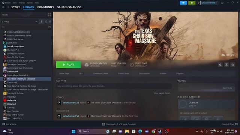Toggle sort order arrow icon in sidebar
The height and width of the screenshot is (135, 240).
point(41,22)
